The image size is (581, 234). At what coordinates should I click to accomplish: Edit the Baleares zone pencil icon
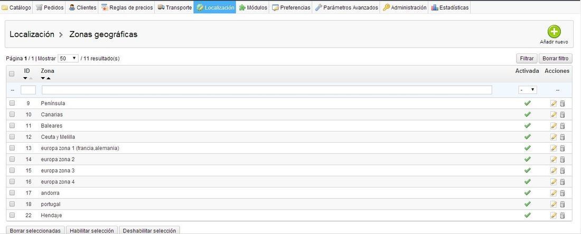pyautogui.click(x=554, y=126)
